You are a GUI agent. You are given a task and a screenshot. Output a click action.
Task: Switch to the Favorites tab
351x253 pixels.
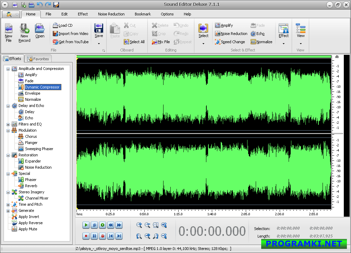[x=38, y=59]
